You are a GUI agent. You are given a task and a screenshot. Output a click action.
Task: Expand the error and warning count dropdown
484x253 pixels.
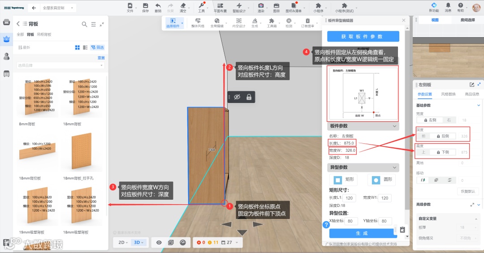237,243
